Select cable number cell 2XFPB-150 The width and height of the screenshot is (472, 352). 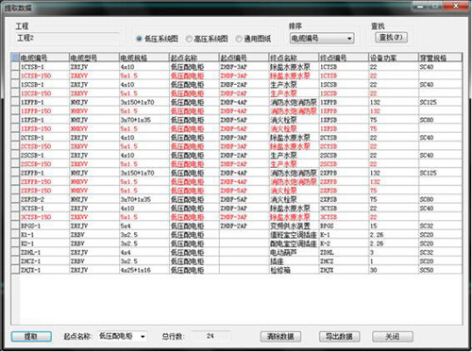44,181
